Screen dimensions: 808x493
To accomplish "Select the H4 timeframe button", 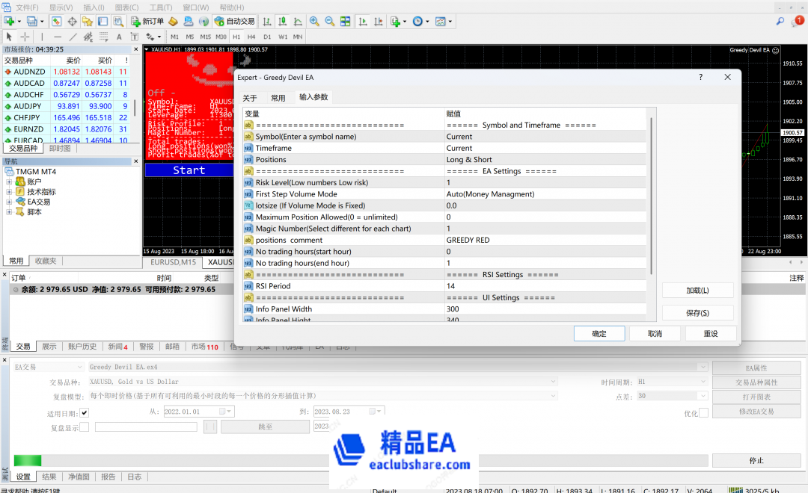I will [251, 37].
